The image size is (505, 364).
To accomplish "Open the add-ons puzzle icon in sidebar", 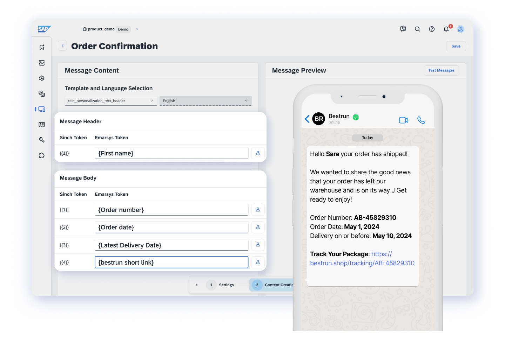I will (x=42, y=155).
